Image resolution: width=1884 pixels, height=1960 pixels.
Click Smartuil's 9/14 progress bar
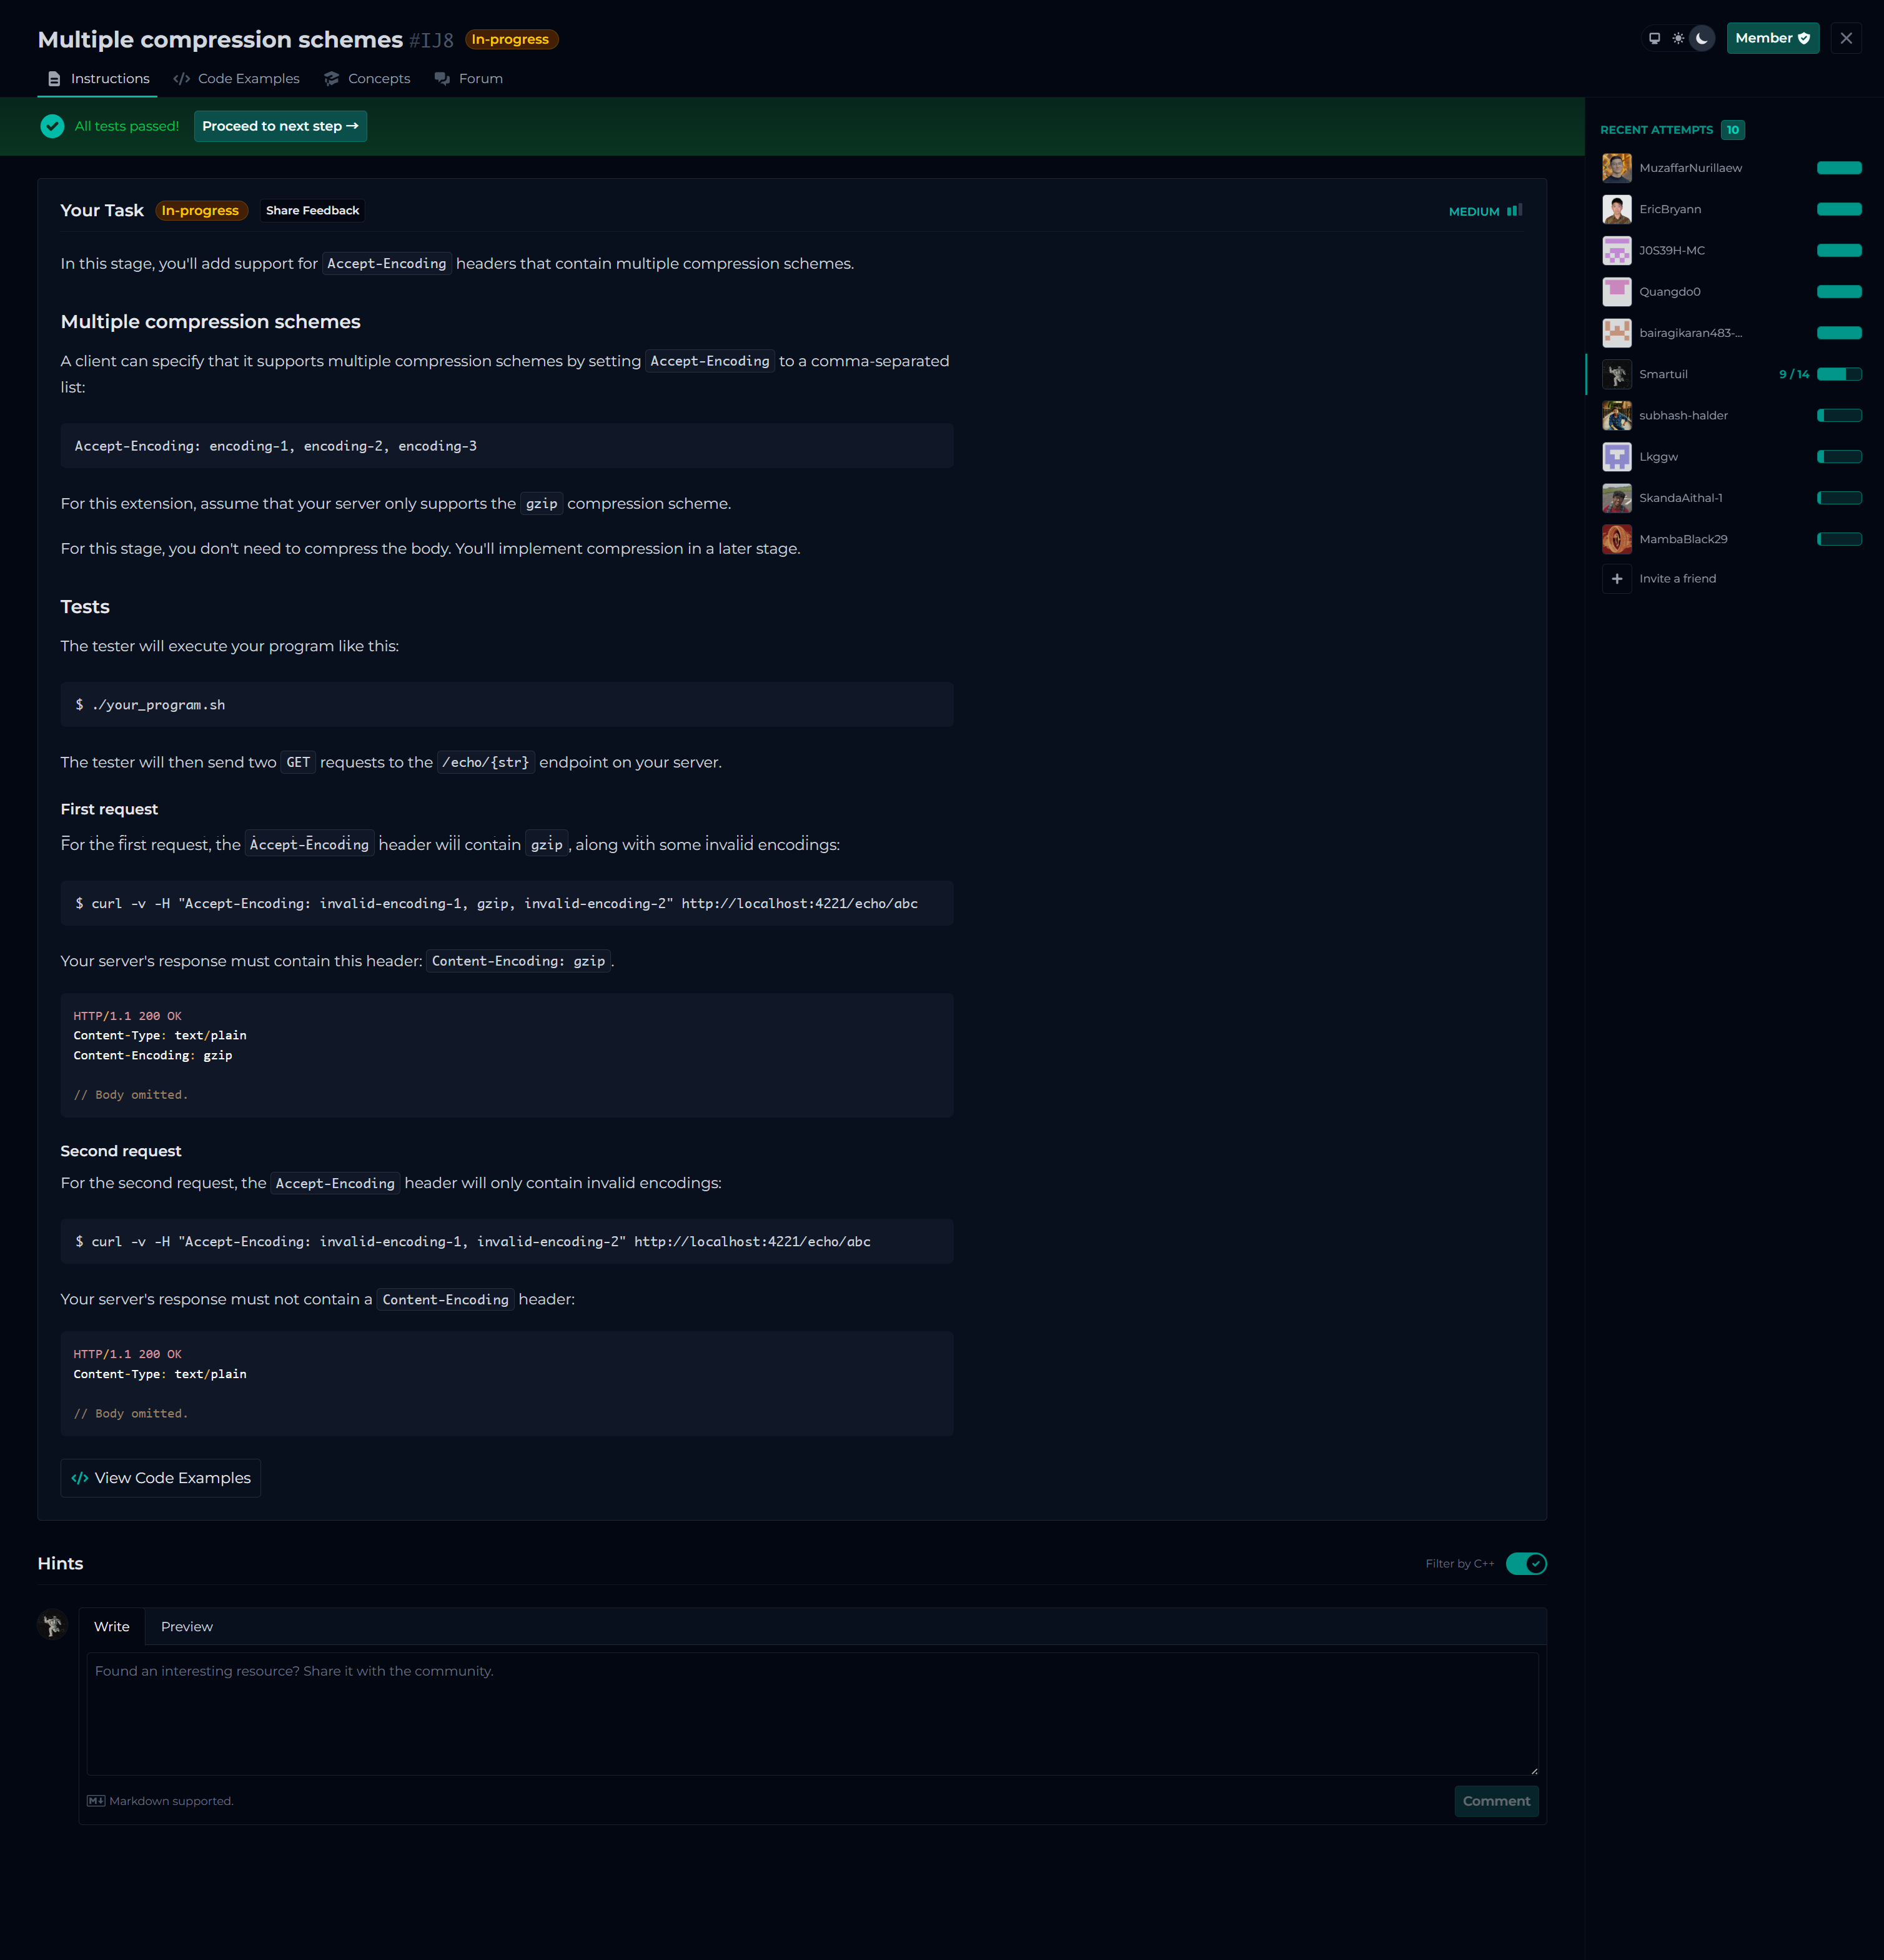coord(1838,374)
